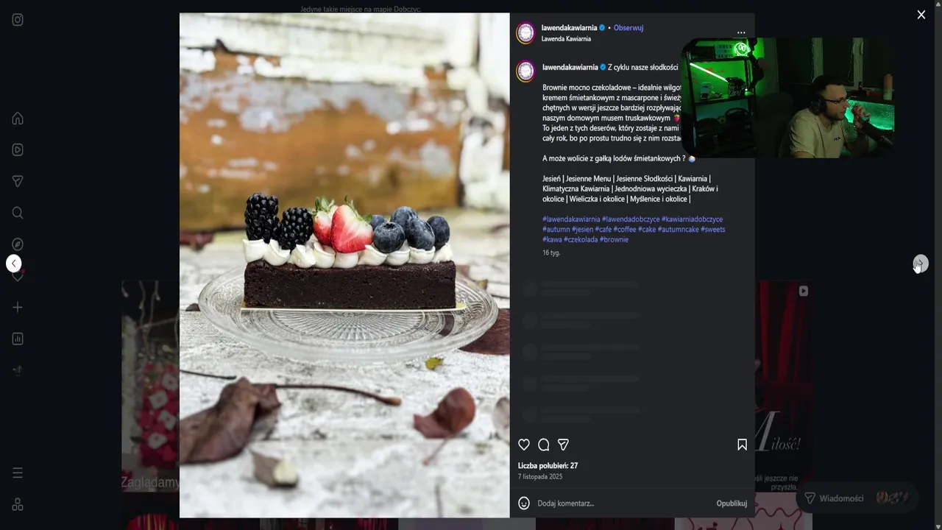The width and height of the screenshot is (942, 530).
Task: Create new post with plus icon
Action: (18, 307)
